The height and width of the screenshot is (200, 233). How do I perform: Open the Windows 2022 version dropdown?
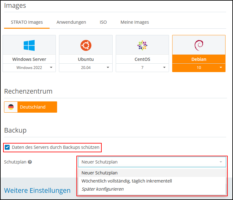tap(29, 68)
